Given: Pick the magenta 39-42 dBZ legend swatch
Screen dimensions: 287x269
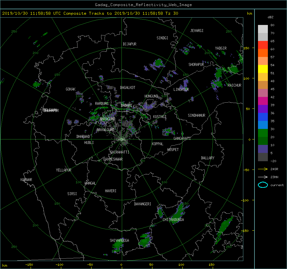Looking at the screenshot, I should pyautogui.click(x=263, y=101).
